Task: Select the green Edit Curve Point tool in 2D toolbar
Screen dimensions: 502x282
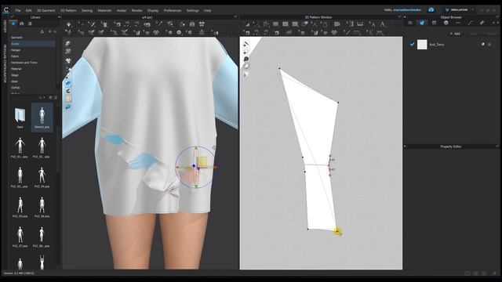Action: (x=256, y=24)
